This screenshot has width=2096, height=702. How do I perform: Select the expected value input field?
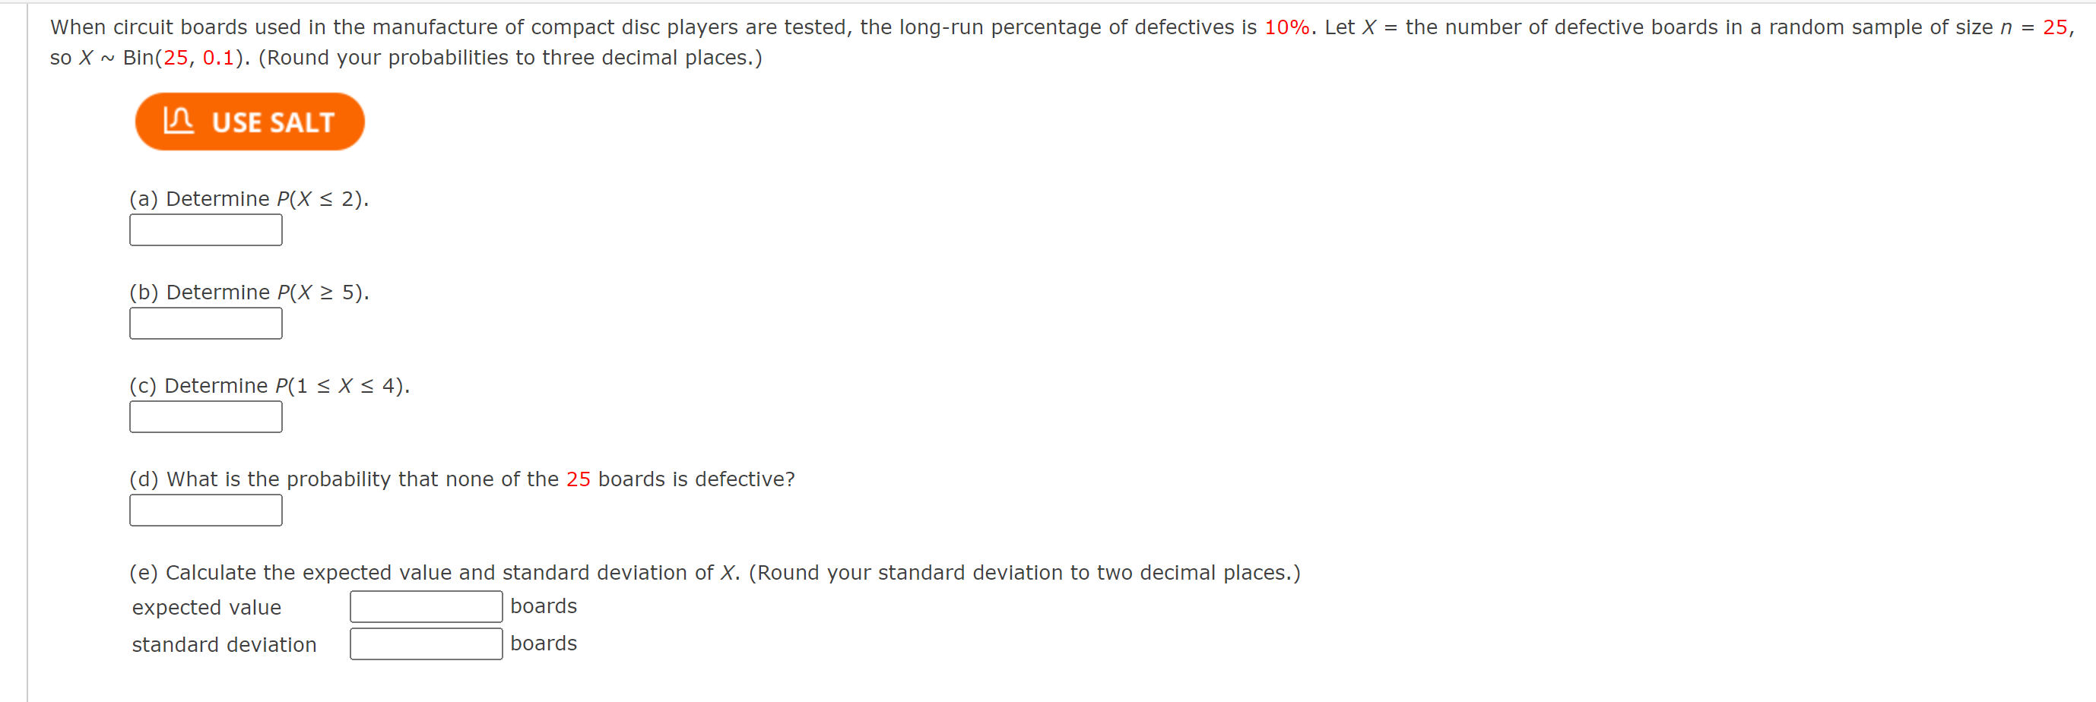click(425, 606)
